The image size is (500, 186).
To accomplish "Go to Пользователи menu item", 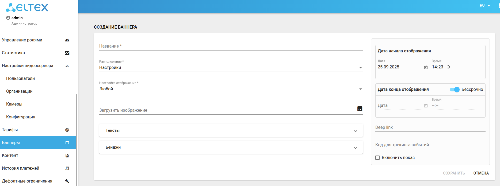I will [21, 79].
